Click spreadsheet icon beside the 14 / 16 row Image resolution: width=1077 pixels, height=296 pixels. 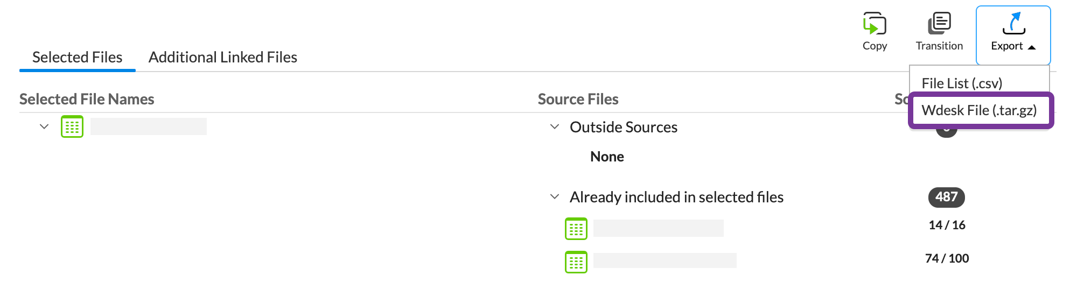tap(576, 229)
